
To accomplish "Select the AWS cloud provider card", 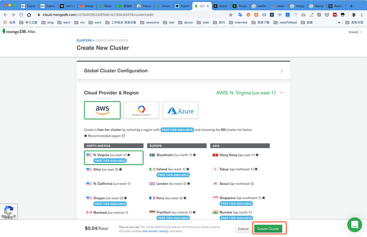I will tap(102, 110).
